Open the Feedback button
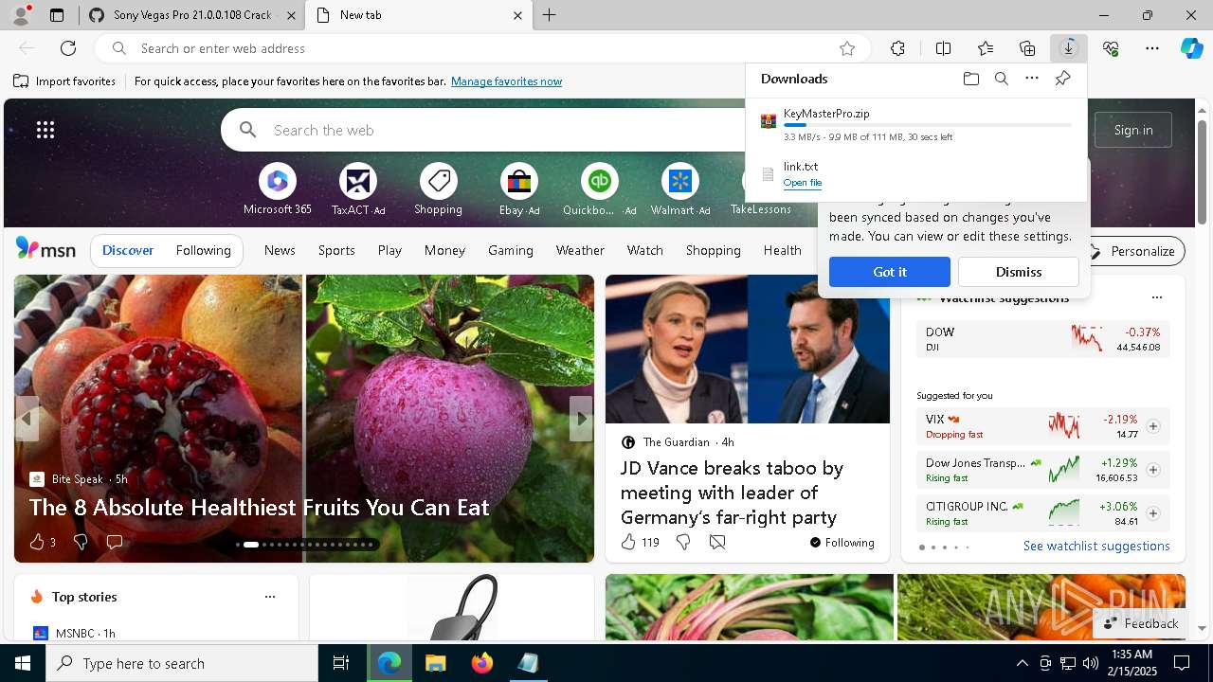This screenshot has width=1213, height=682. point(1141,623)
